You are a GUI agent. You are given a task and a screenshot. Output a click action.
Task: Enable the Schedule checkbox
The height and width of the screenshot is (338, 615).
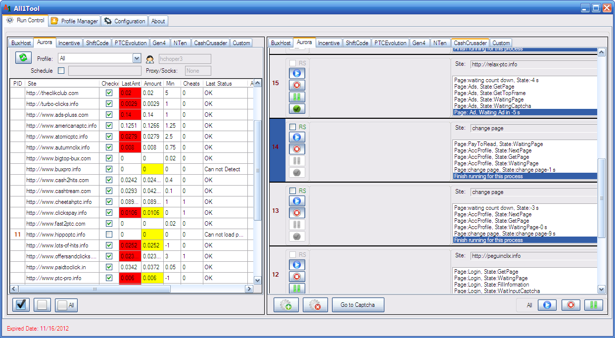point(61,71)
